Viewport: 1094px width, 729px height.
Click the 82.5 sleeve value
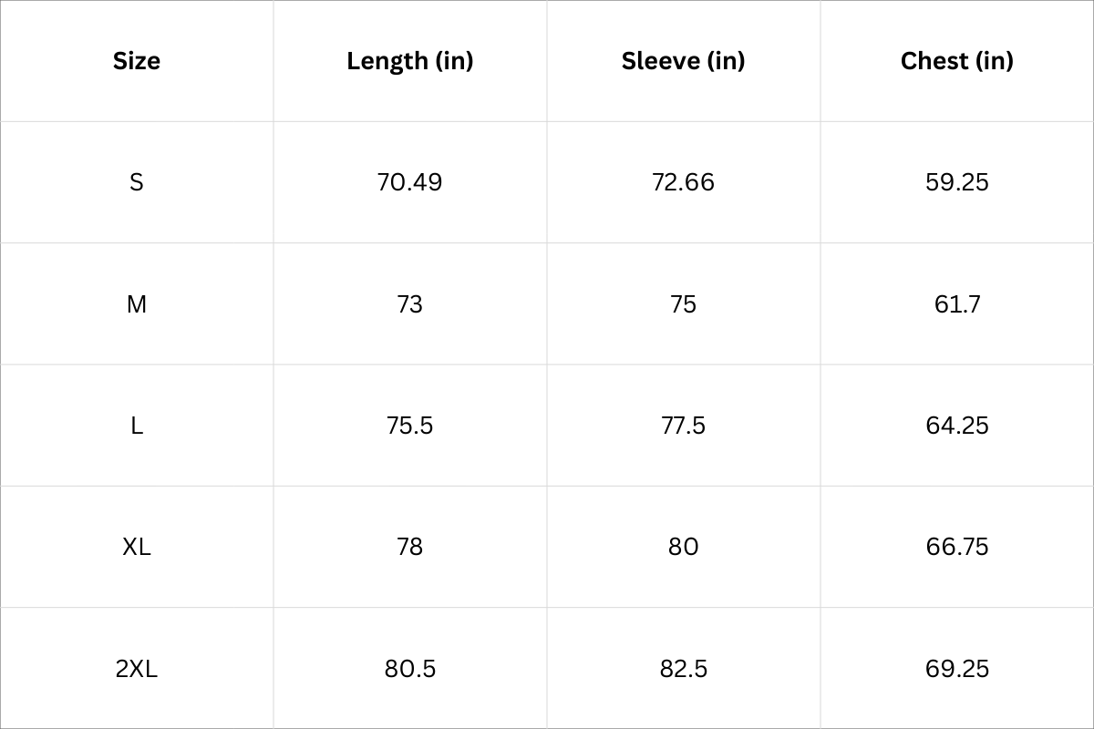pyautogui.click(x=684, y=669)
